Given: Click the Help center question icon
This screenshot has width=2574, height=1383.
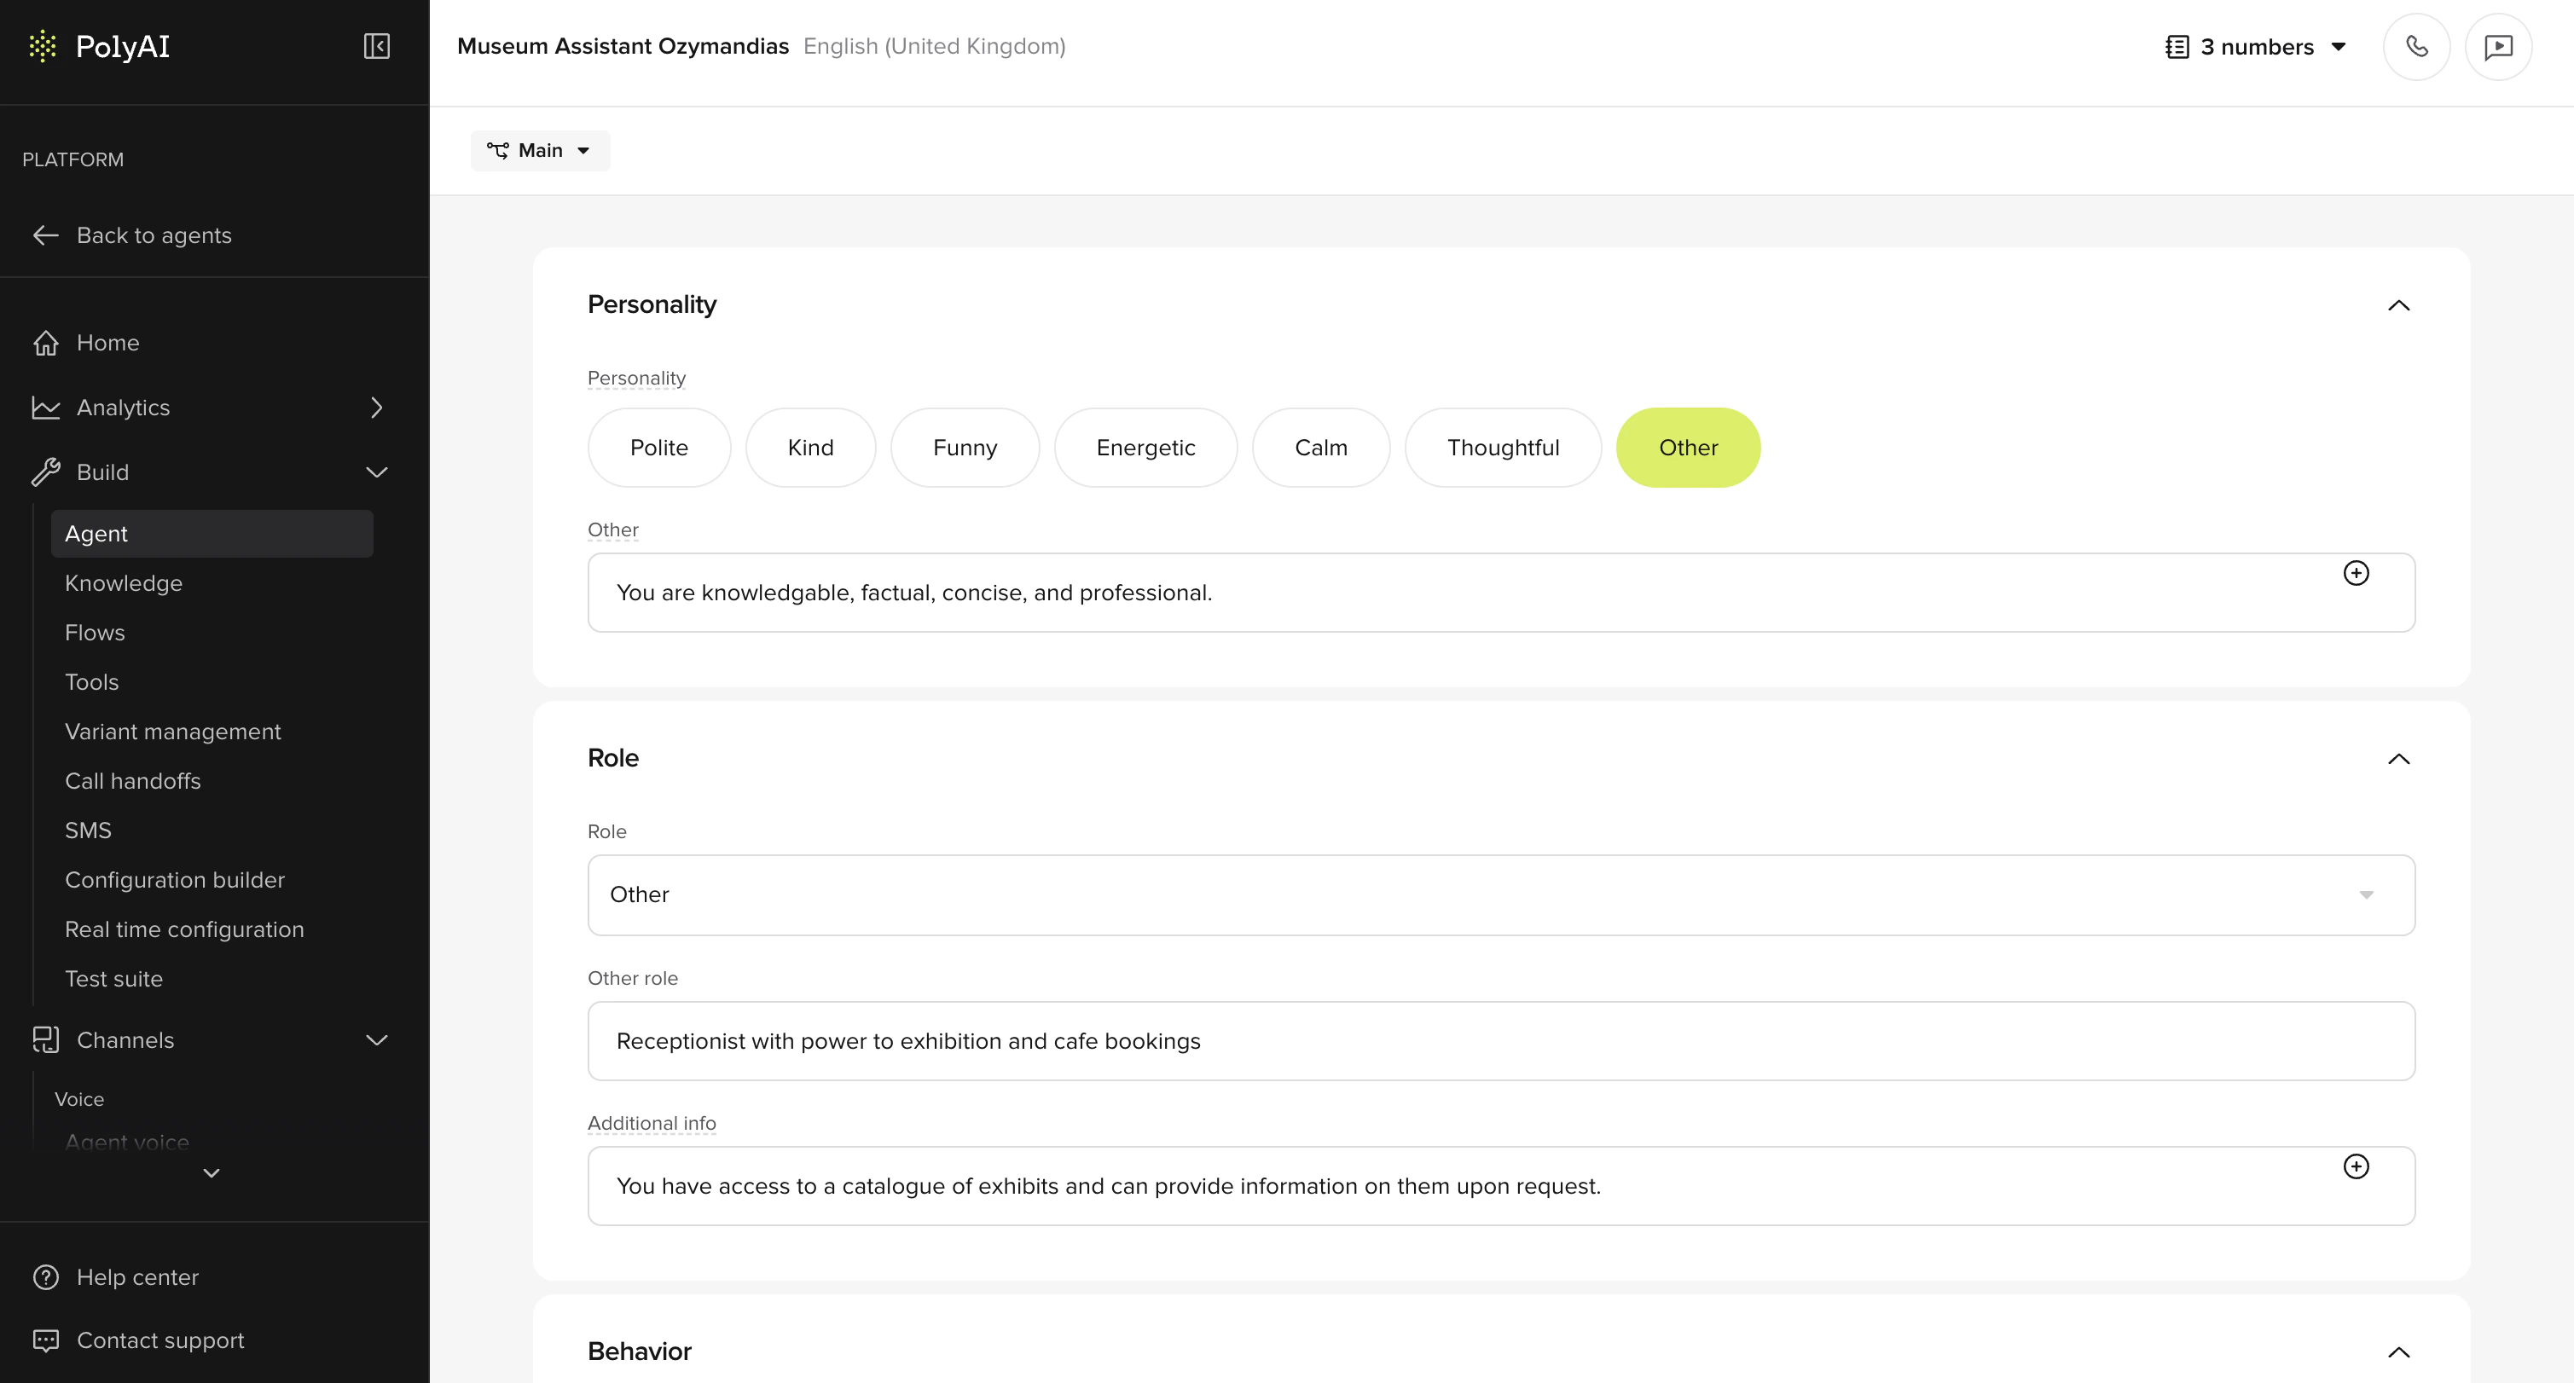Looking at the screenshot, I should (46, 1277).
